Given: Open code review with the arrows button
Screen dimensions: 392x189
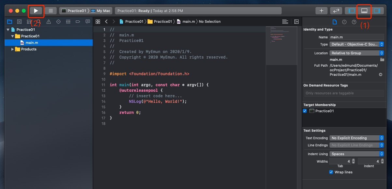Looking at the screenshot, I should pos(336,11).
